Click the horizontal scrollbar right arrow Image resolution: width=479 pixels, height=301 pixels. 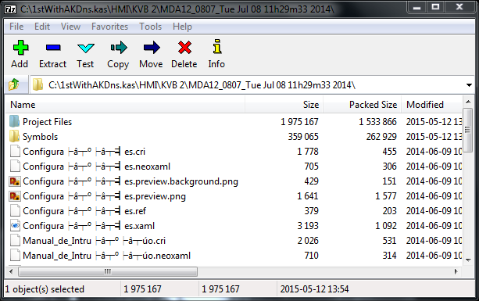click(x=456, y=271)
